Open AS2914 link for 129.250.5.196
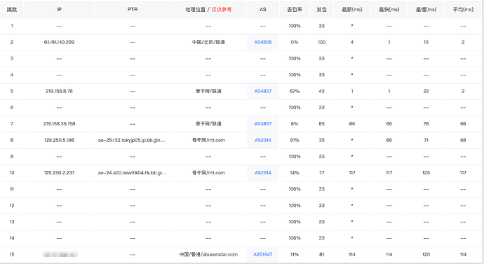Viewport: 484px width, 264px height. [x=262, y=140]
